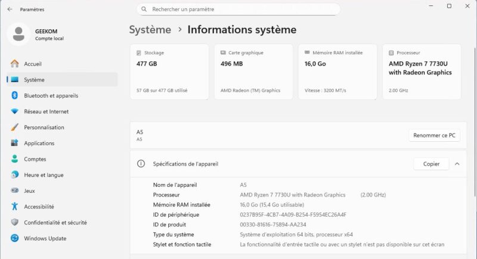Click the Vitesse : 3200 MT/s text
Screen dimensions: 477x259
(325, 90)
